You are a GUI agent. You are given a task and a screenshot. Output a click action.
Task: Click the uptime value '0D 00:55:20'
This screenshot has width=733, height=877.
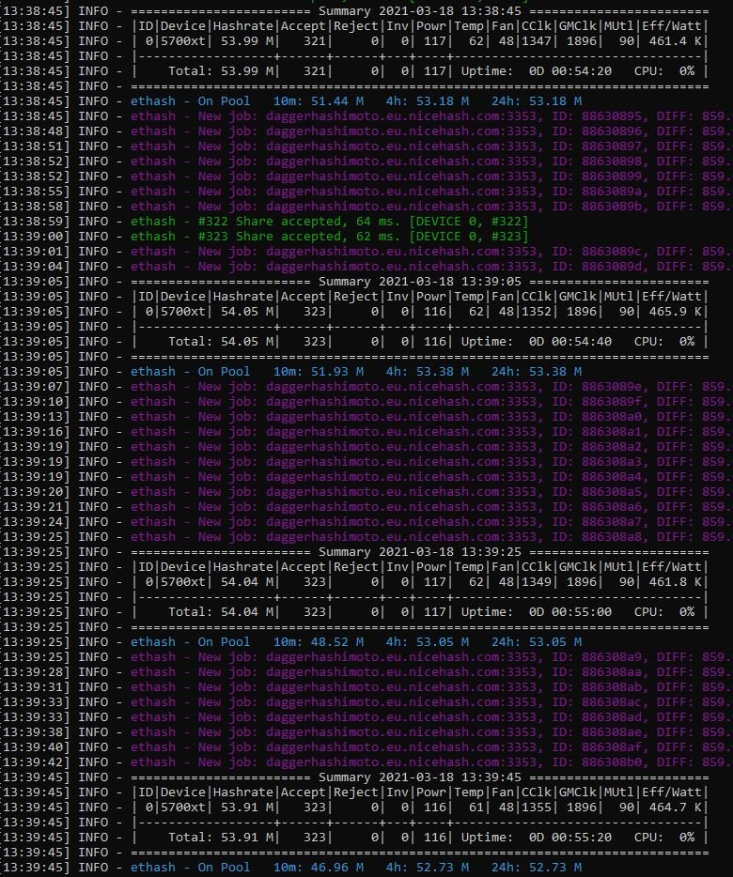point(570,838)
